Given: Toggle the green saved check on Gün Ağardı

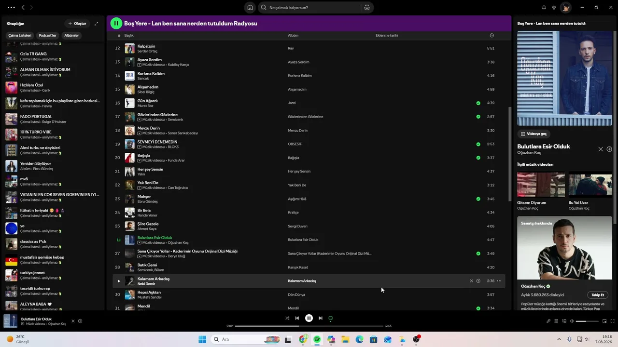Looking at the screenshot, I should pyautogui.click(x=478, y=103).
